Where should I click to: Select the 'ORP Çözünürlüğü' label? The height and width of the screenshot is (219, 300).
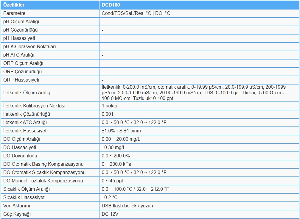click(x=23, y=72)
